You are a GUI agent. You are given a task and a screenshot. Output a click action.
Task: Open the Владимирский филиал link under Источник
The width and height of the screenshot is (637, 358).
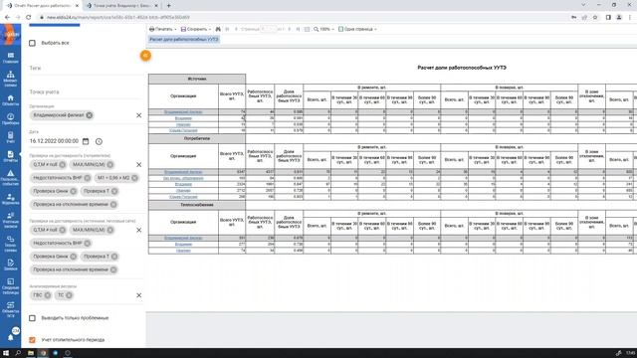point(183,112)
